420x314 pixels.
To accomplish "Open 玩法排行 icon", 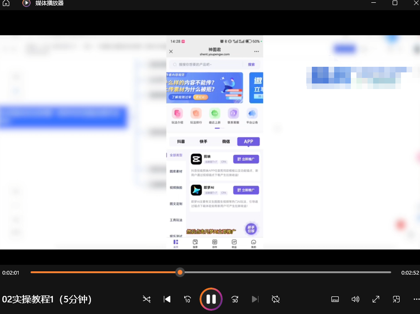I will 196,115.
